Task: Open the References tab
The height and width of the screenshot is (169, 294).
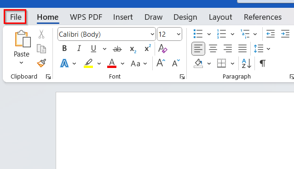Action: pyautogui.click(x=263, y=17)
